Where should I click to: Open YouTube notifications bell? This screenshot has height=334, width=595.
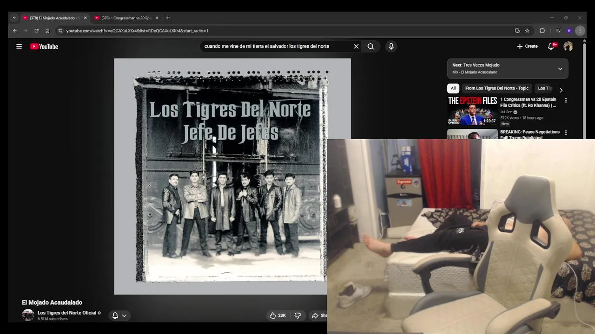[551, 46]
